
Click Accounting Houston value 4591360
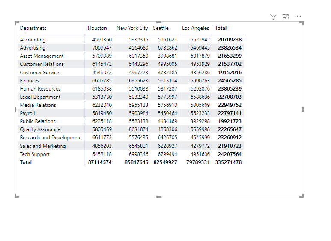tap(102, 40)
